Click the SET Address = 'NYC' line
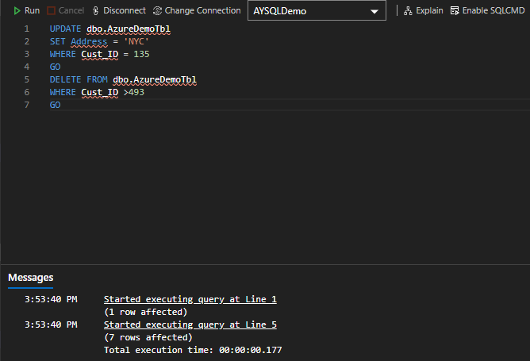This screenshot has height=361, width=530. click(99, 42)
